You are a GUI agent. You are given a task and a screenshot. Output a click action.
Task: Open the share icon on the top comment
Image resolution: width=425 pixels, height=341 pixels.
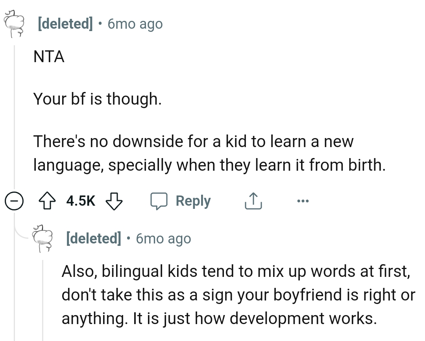point(253,201)
